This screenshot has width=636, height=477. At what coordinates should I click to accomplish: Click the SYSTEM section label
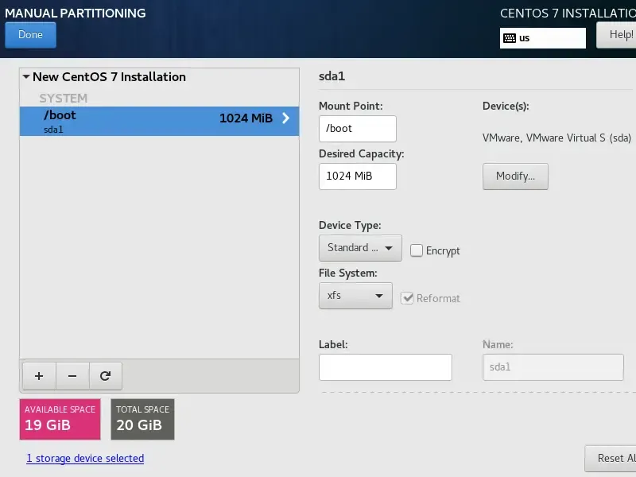click(x=64, y=98)
